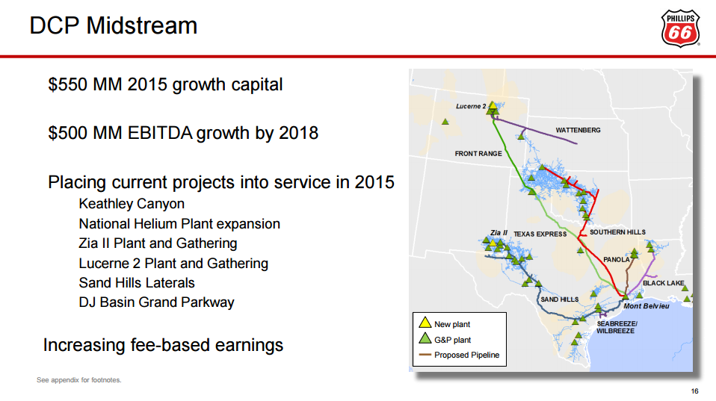Click National Helium Plant expansion item

pos(179,224)
